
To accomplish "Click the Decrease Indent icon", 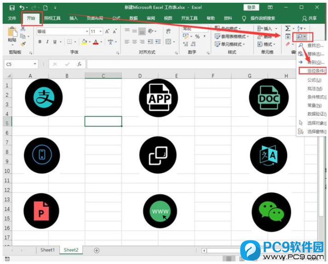I will click(x=150, y=42).
